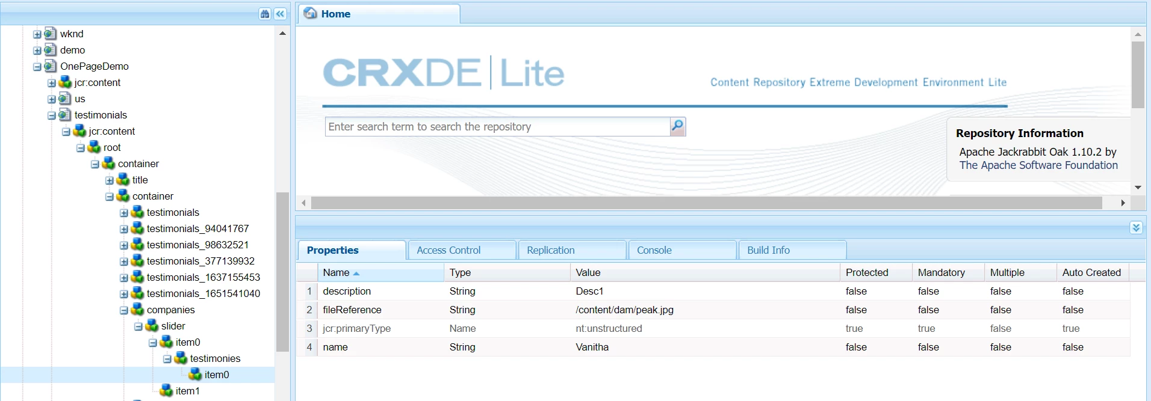This screenshot has height=401, width=1151.
Task: Select the selected item0 node under testimonies
Action: tap(217, 375)
